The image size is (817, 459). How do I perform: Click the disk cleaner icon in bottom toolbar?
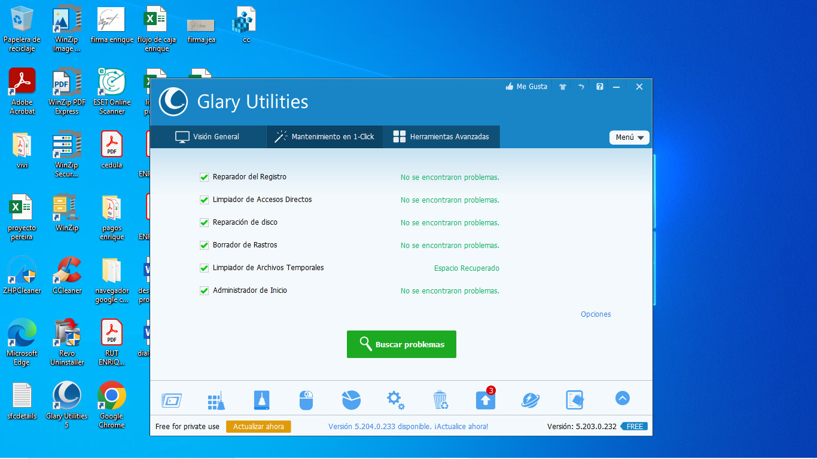261,400
